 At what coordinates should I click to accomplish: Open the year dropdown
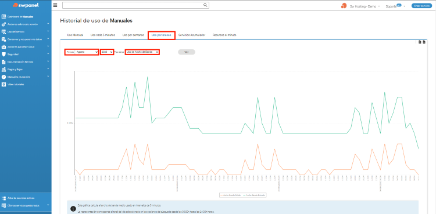(107, 52)
